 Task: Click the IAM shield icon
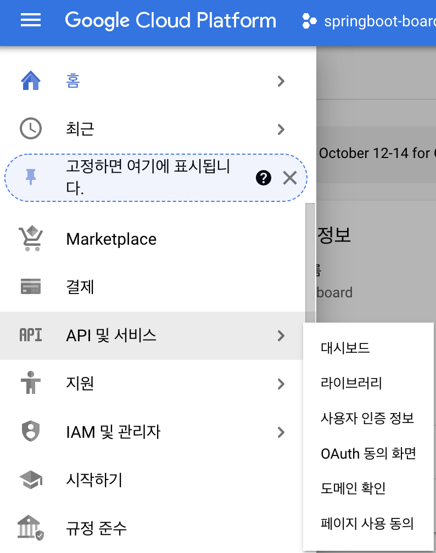(31, 431)
